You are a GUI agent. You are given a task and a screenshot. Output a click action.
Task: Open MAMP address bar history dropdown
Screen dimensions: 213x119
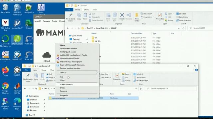click(x=179, y=28)
